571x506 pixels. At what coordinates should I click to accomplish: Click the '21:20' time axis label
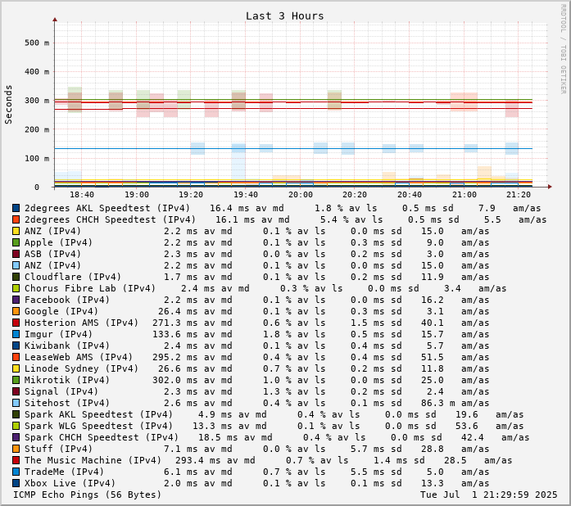[x=519, y=195]
